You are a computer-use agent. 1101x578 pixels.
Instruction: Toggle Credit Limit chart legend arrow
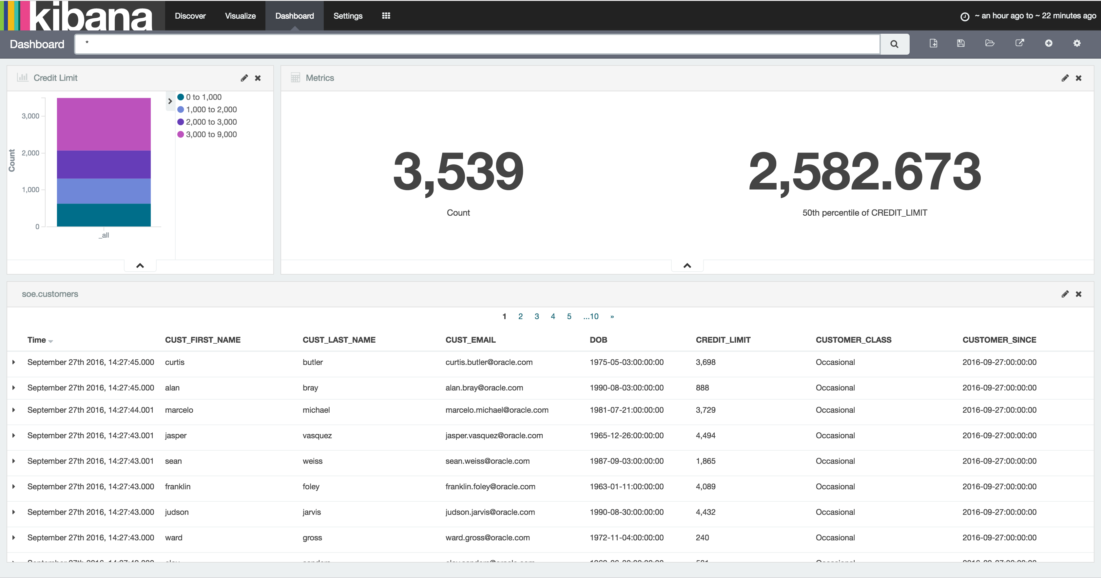[170, 101]
